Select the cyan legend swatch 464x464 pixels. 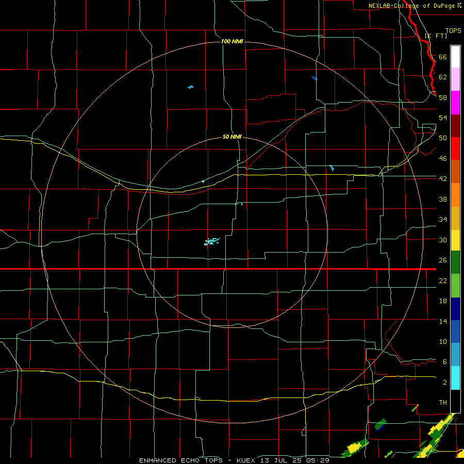click(455, 378)
